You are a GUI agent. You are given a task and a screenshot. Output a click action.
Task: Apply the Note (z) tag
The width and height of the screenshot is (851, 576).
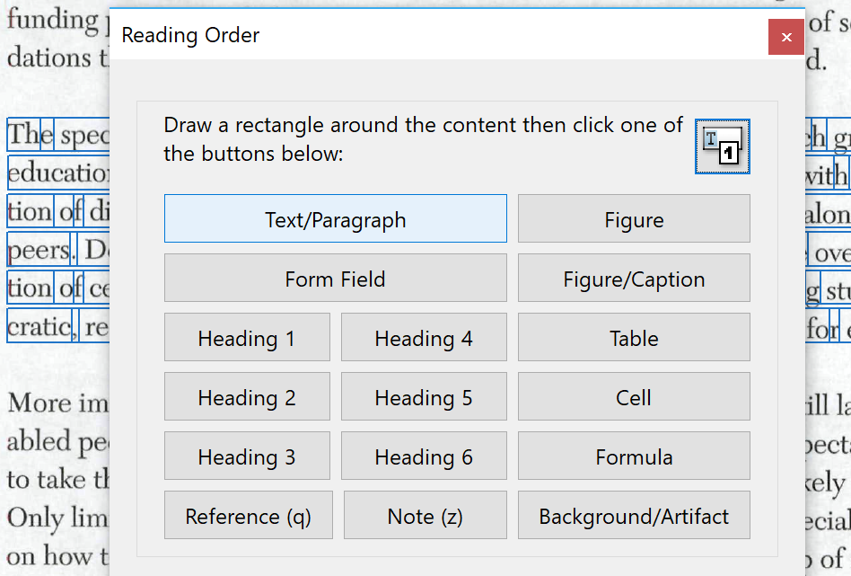(x=425, y=515)
